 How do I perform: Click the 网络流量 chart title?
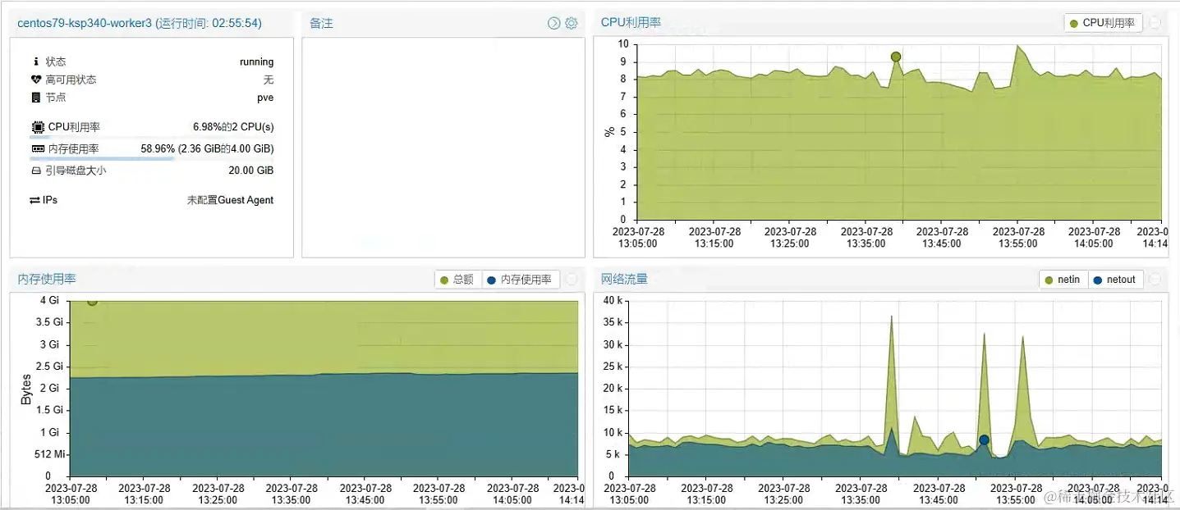point(624,280)
